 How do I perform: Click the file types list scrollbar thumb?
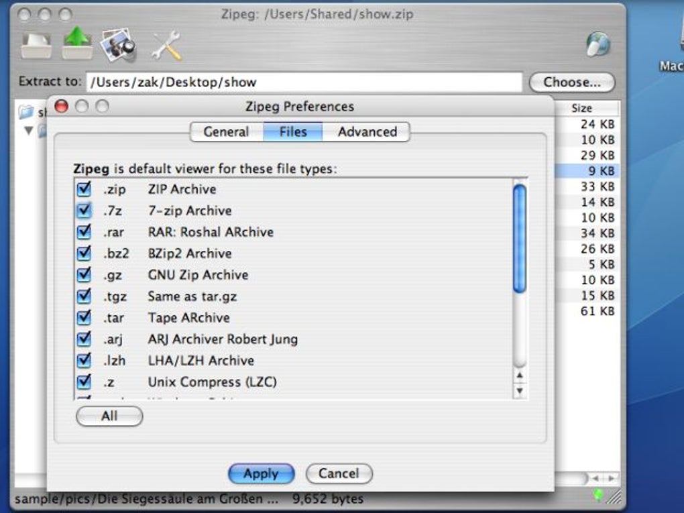point(520,238)
